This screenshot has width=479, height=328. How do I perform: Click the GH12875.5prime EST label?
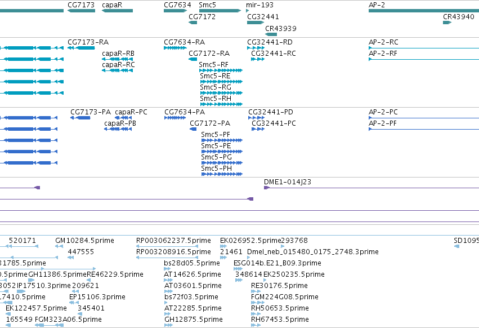coord(194,320)
